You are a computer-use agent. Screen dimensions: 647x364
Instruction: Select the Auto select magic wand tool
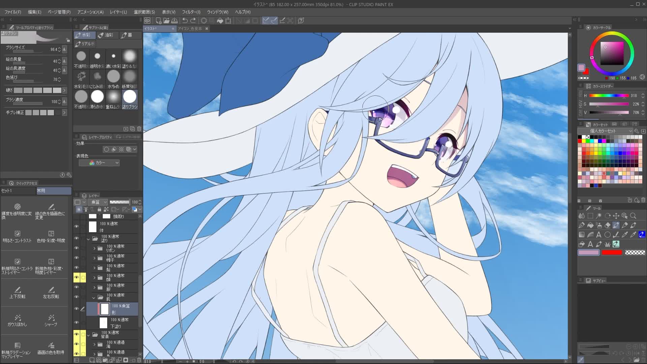599,216
